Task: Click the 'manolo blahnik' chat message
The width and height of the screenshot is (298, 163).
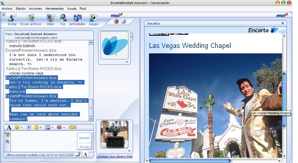Action: pyautogui.click(x=22, y=46)
